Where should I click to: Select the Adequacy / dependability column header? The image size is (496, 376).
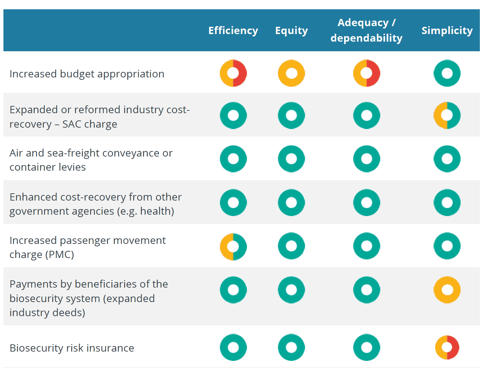tap(367, 30)
